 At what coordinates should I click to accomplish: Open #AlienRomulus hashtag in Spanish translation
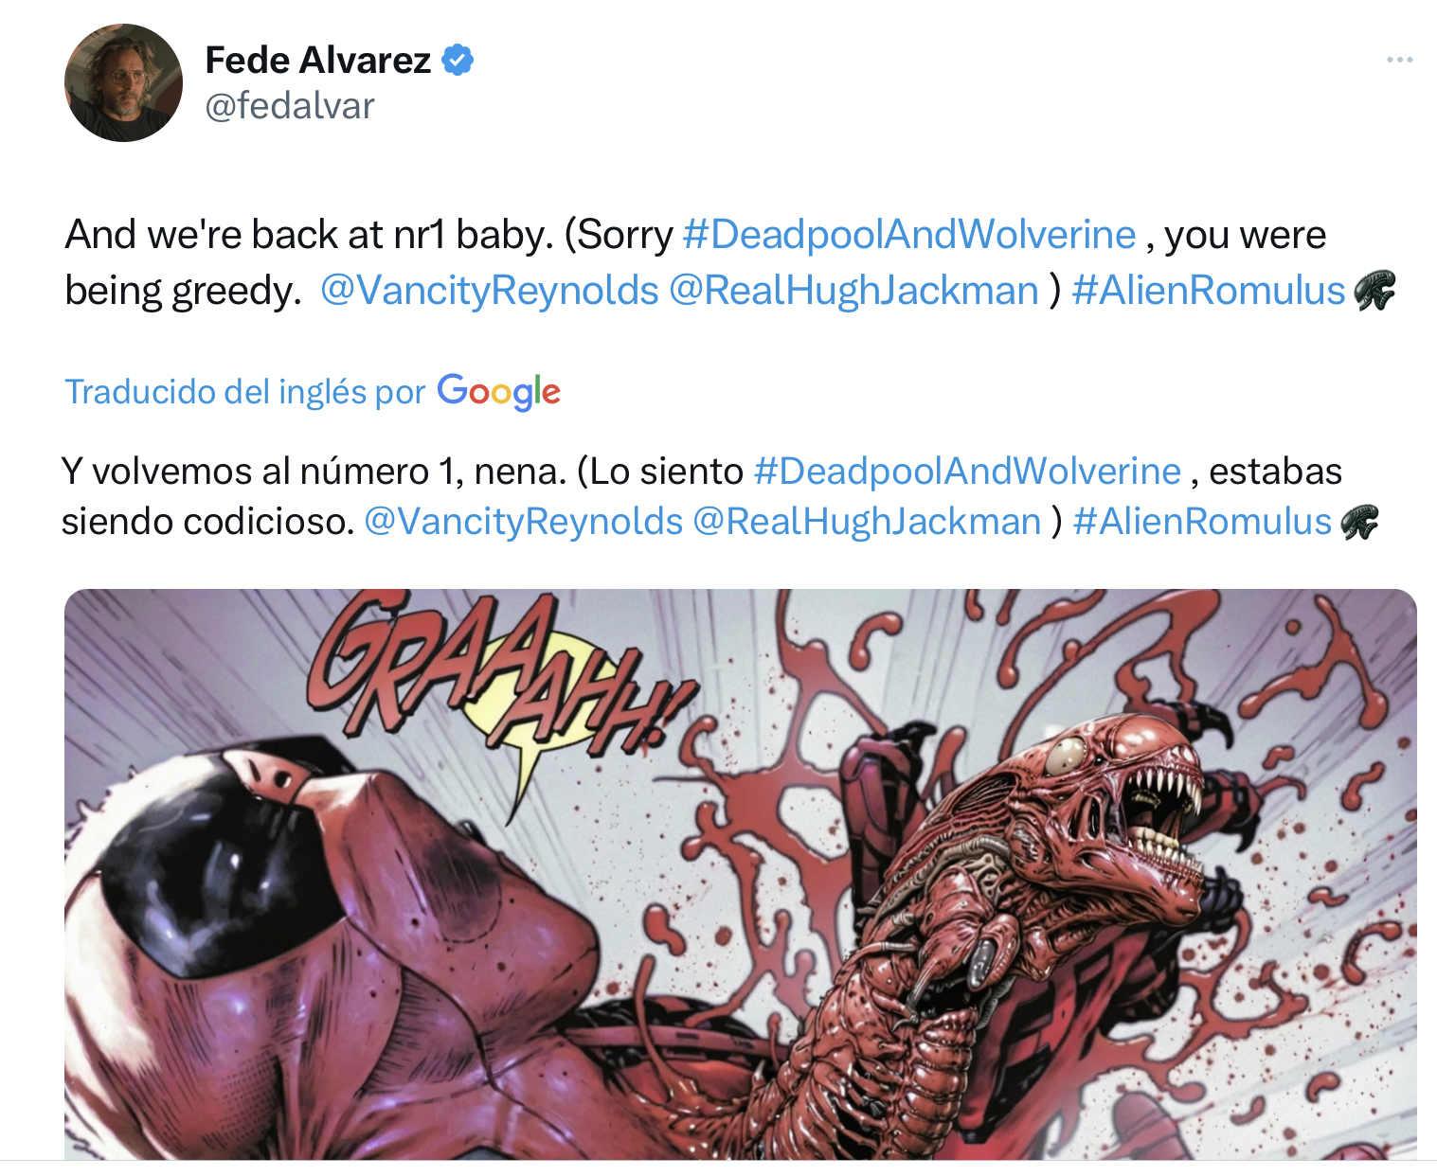click(1202, 522)
